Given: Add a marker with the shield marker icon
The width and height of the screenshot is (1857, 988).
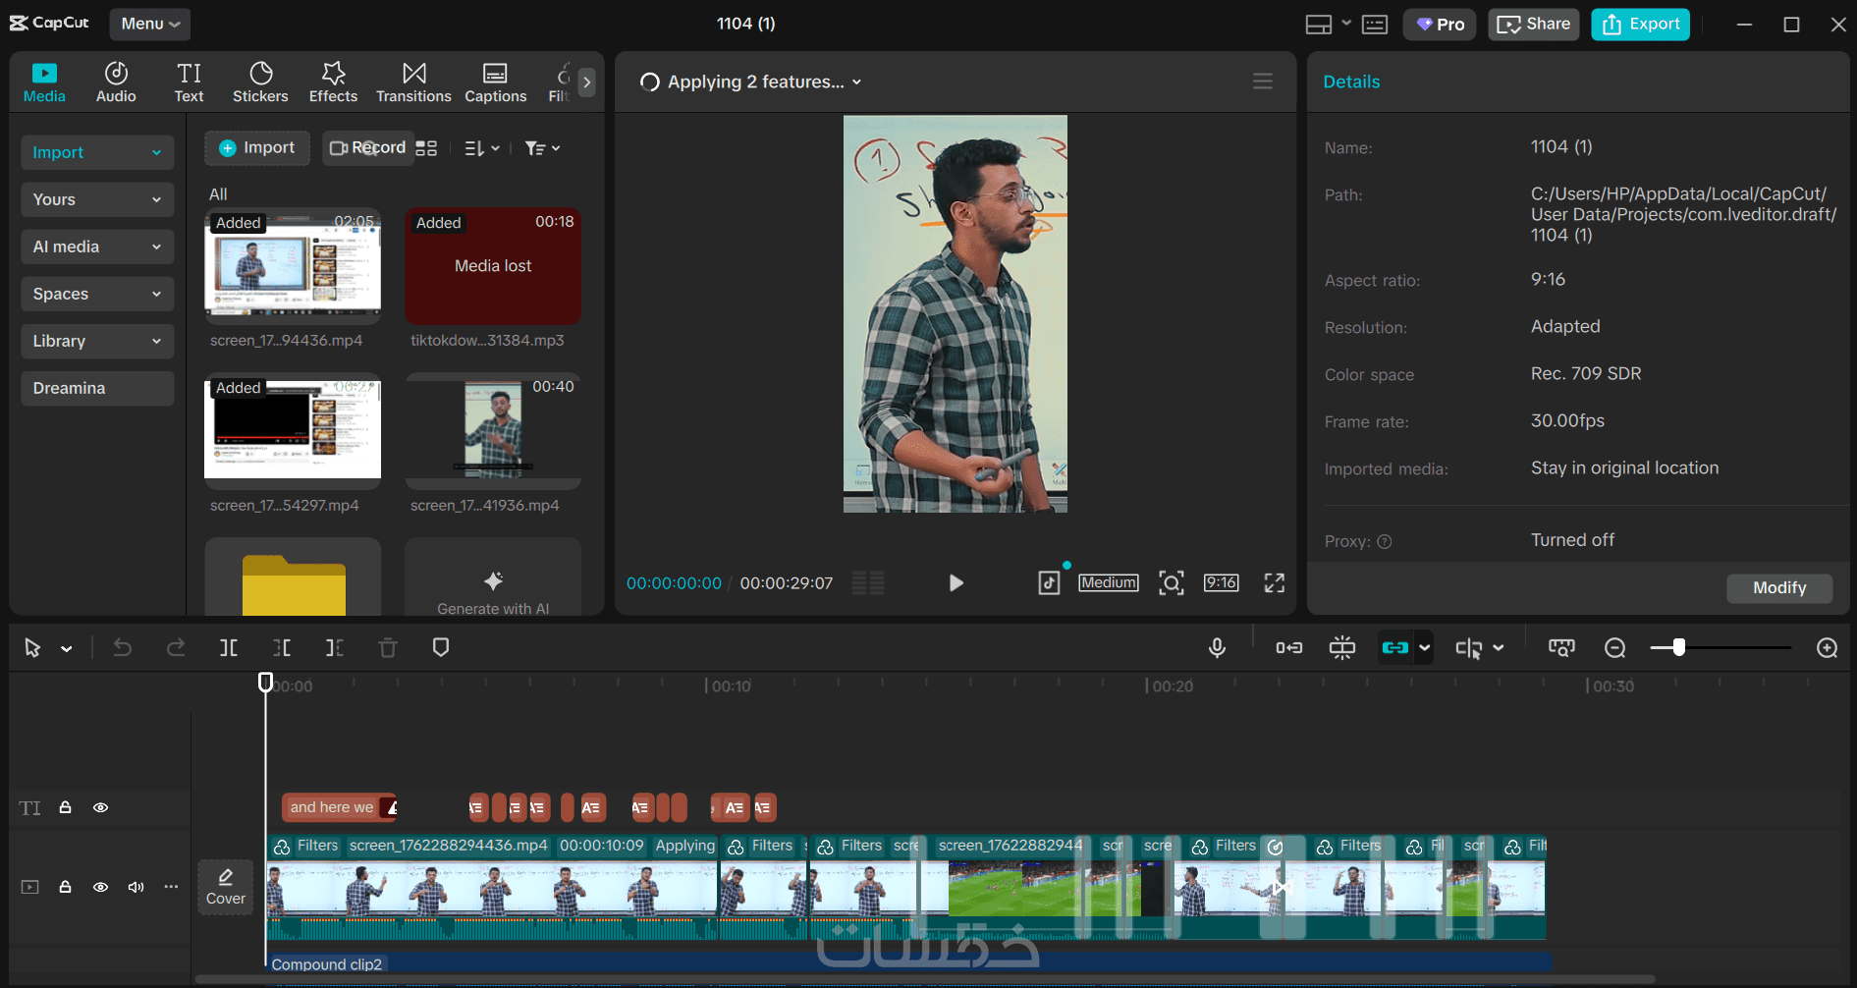Looking at the screenshot, I should click(x=441, y=648).
